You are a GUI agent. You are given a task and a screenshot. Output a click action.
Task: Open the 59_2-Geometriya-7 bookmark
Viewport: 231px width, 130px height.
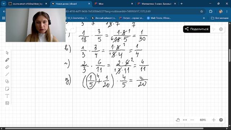(x=77, y=18)
